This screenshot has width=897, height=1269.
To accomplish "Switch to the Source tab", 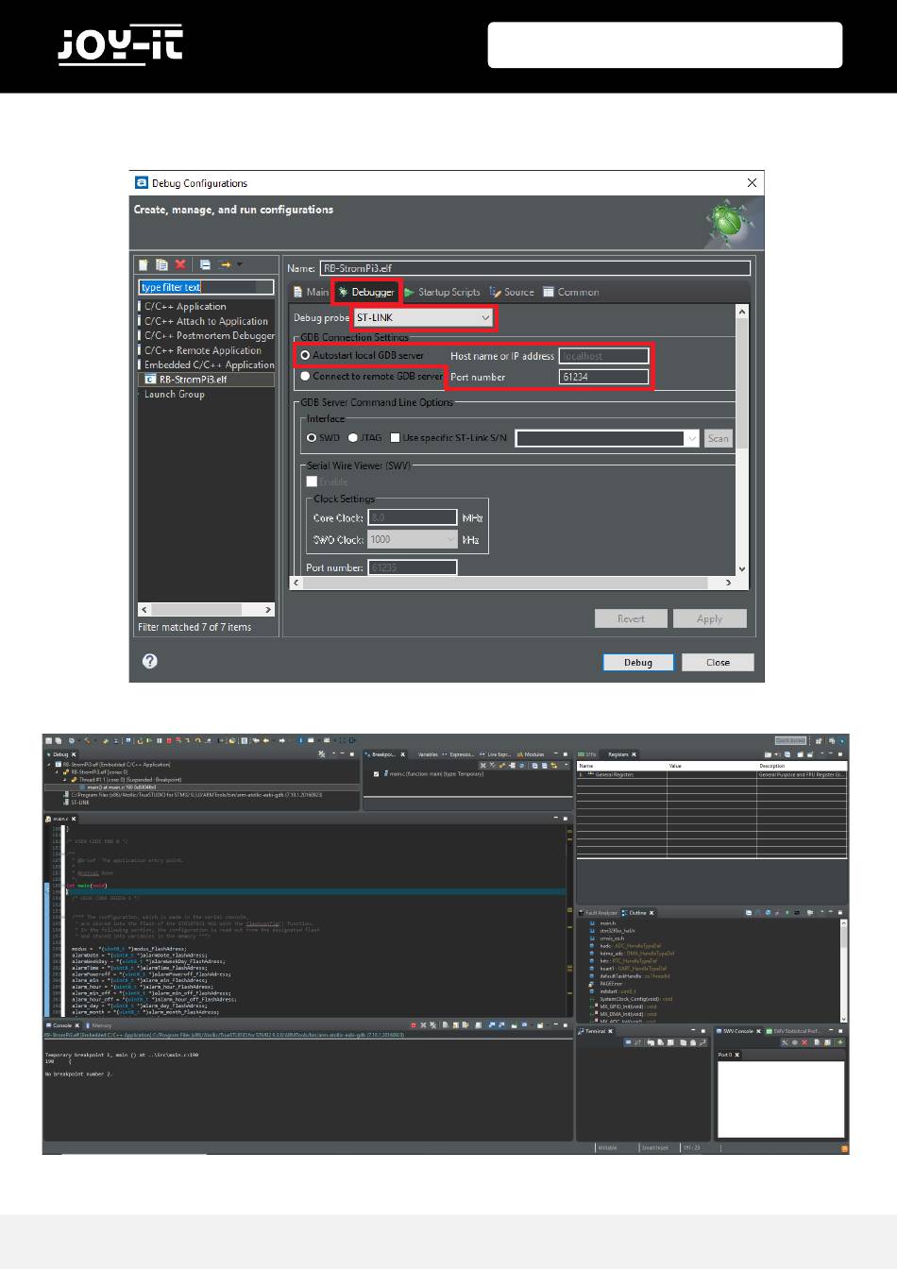I will pyautogui.click(x=512, y=293).
